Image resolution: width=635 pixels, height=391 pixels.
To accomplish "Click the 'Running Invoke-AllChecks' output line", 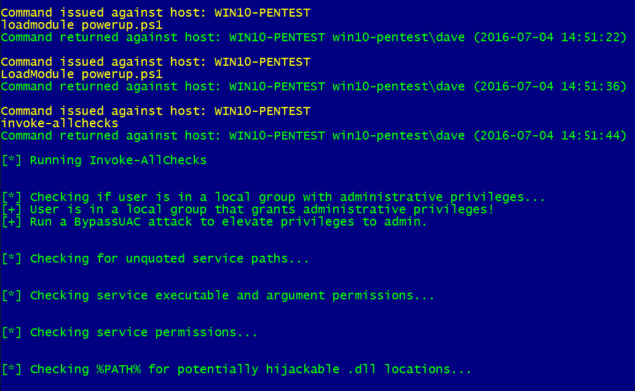I will [x=104, y=160].
